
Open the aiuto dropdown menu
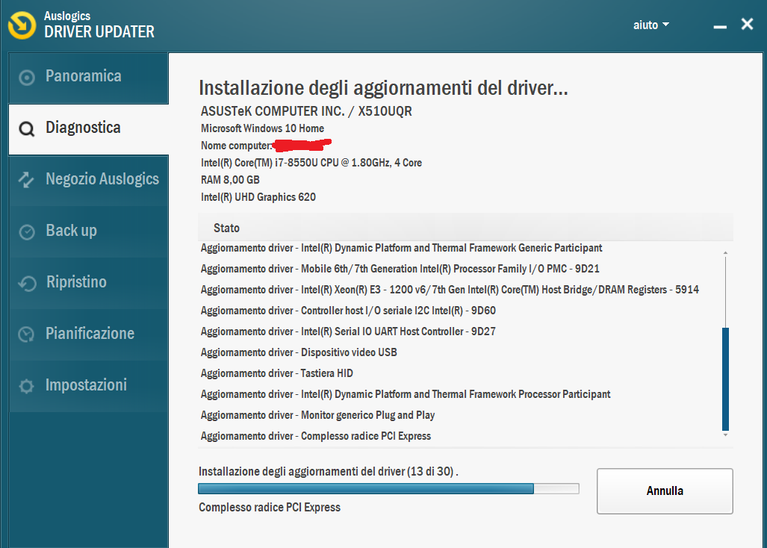(x=651, y=25)
